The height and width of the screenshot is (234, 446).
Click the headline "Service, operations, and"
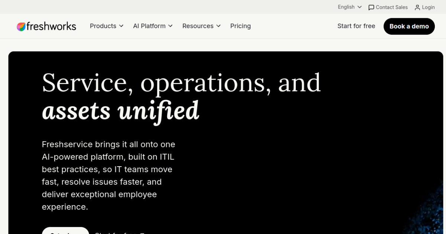pos(181,83)
